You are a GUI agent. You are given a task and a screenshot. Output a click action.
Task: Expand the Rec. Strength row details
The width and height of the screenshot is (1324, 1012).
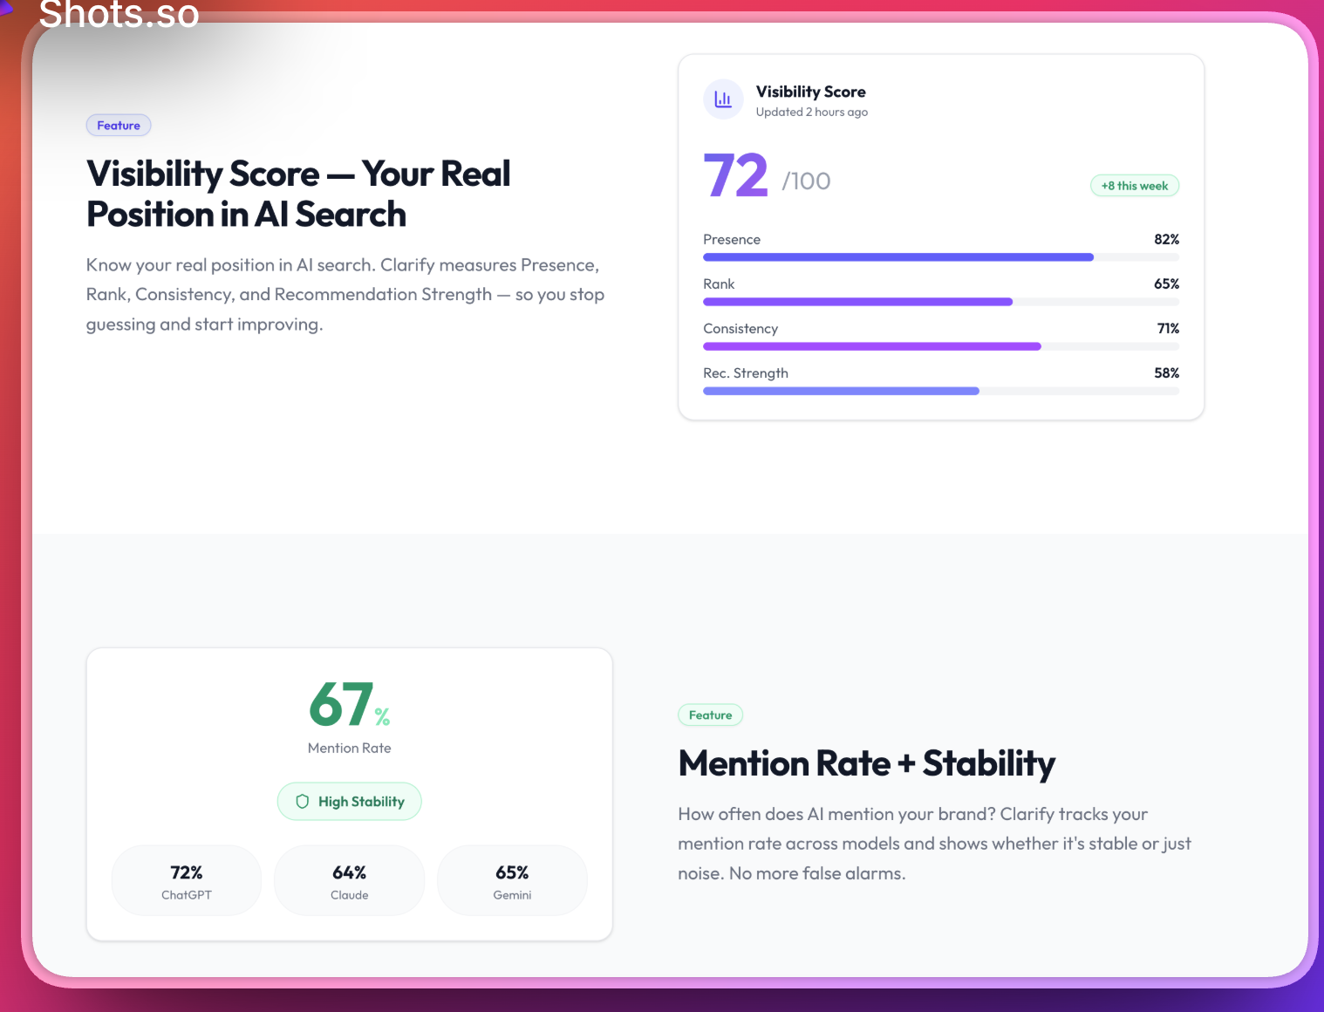point(940,381)
